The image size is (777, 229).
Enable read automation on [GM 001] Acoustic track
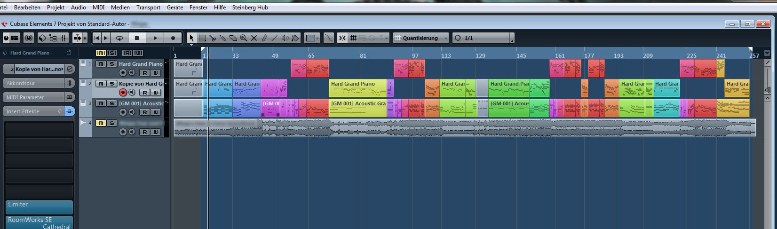point(145,112)
